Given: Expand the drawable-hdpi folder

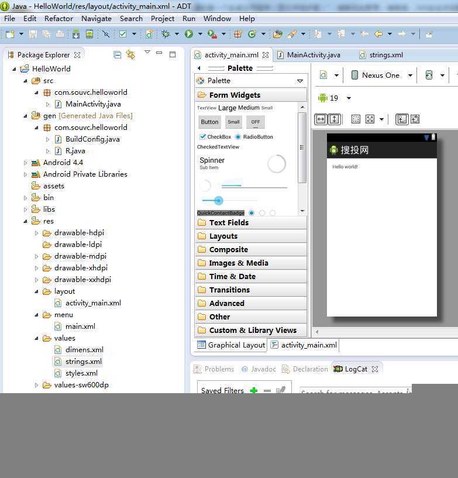Looking at the screenshot, I should point(37,233).
